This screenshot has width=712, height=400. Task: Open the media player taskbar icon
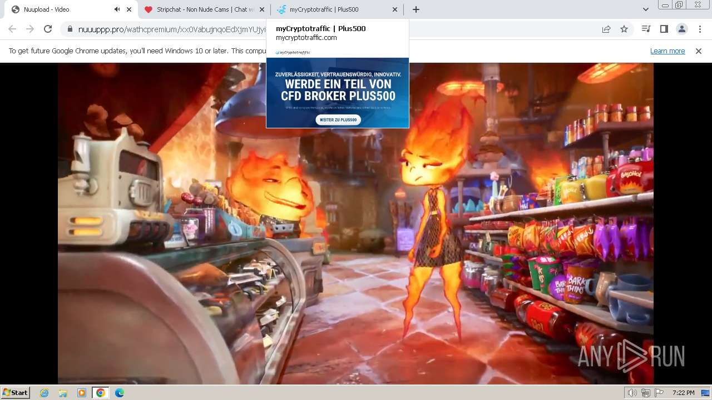(82, 393)
